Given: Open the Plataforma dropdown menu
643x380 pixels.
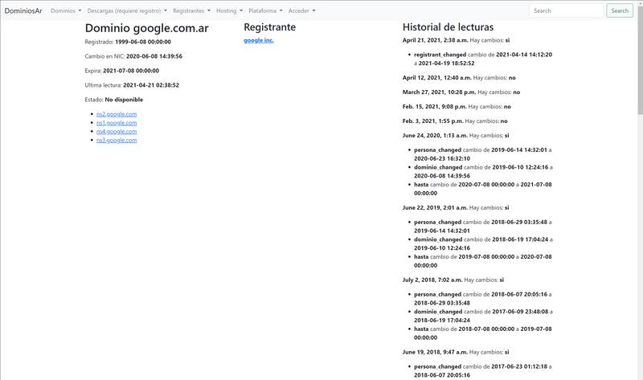Looking at the screenshot, I should click(x=265, y=11).
